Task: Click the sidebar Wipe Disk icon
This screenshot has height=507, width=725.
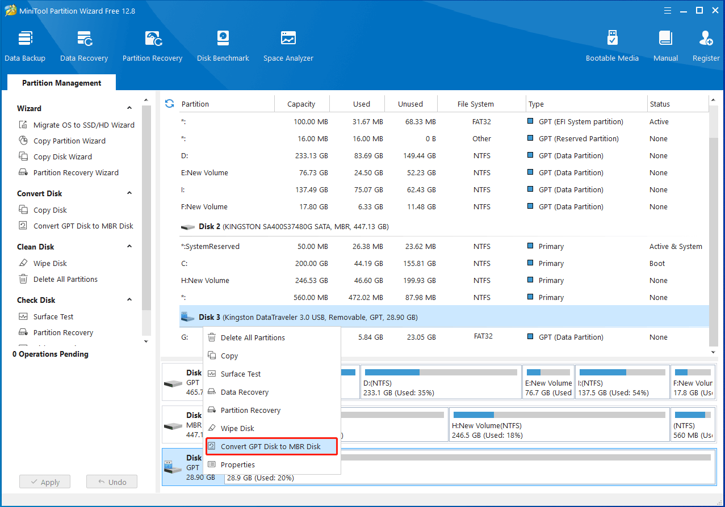Action: click(23, 263)
